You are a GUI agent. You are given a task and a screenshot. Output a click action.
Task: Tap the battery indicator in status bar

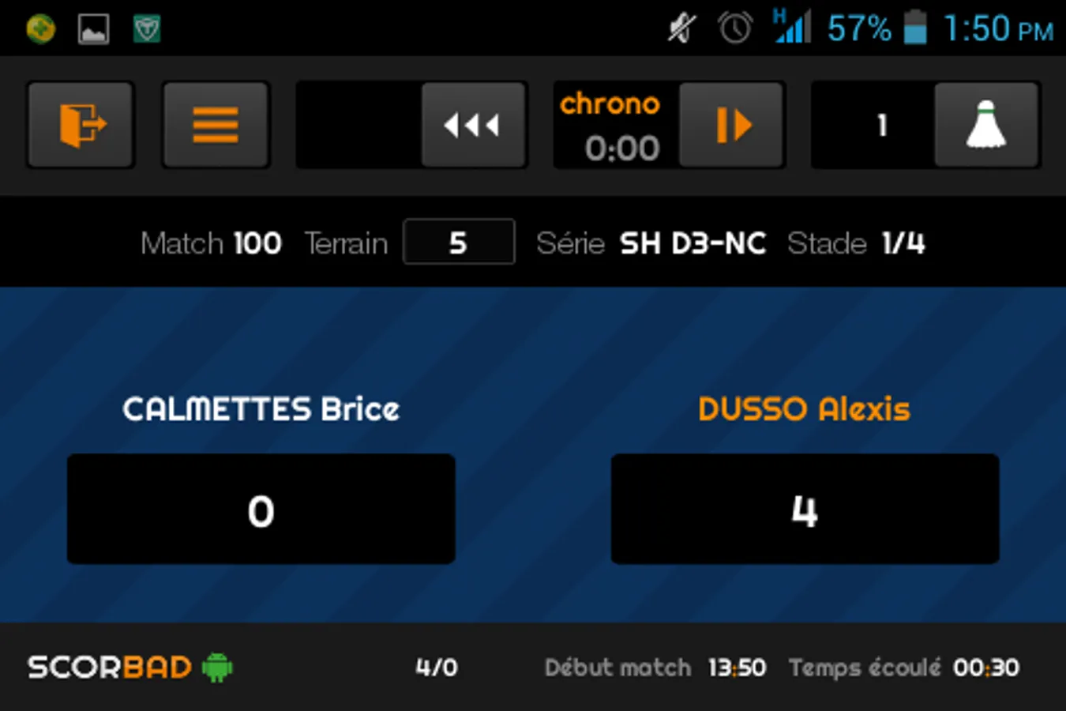tap(914, 28)
